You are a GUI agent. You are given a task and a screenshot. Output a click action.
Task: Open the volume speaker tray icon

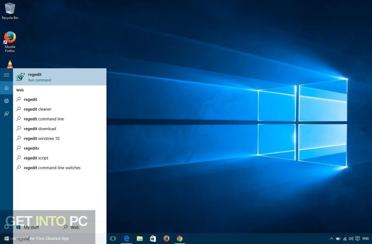[351, 239]
